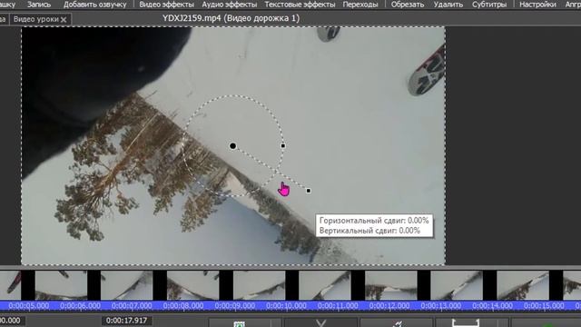Click the 0:00:17.917 time field
Screen dimensions: 581x327
point(127,321)
